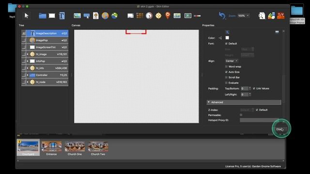310x174 pixels.
Task: Select the Button tool with cursor icon
Action: click(x=87, y=16)
